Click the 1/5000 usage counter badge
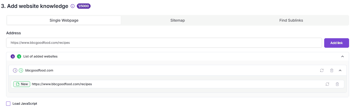The height and width of the screenshot is (111, 352). 84,6
